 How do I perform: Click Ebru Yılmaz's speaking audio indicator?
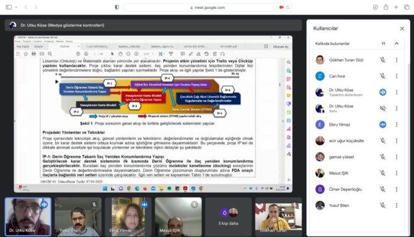383,124
